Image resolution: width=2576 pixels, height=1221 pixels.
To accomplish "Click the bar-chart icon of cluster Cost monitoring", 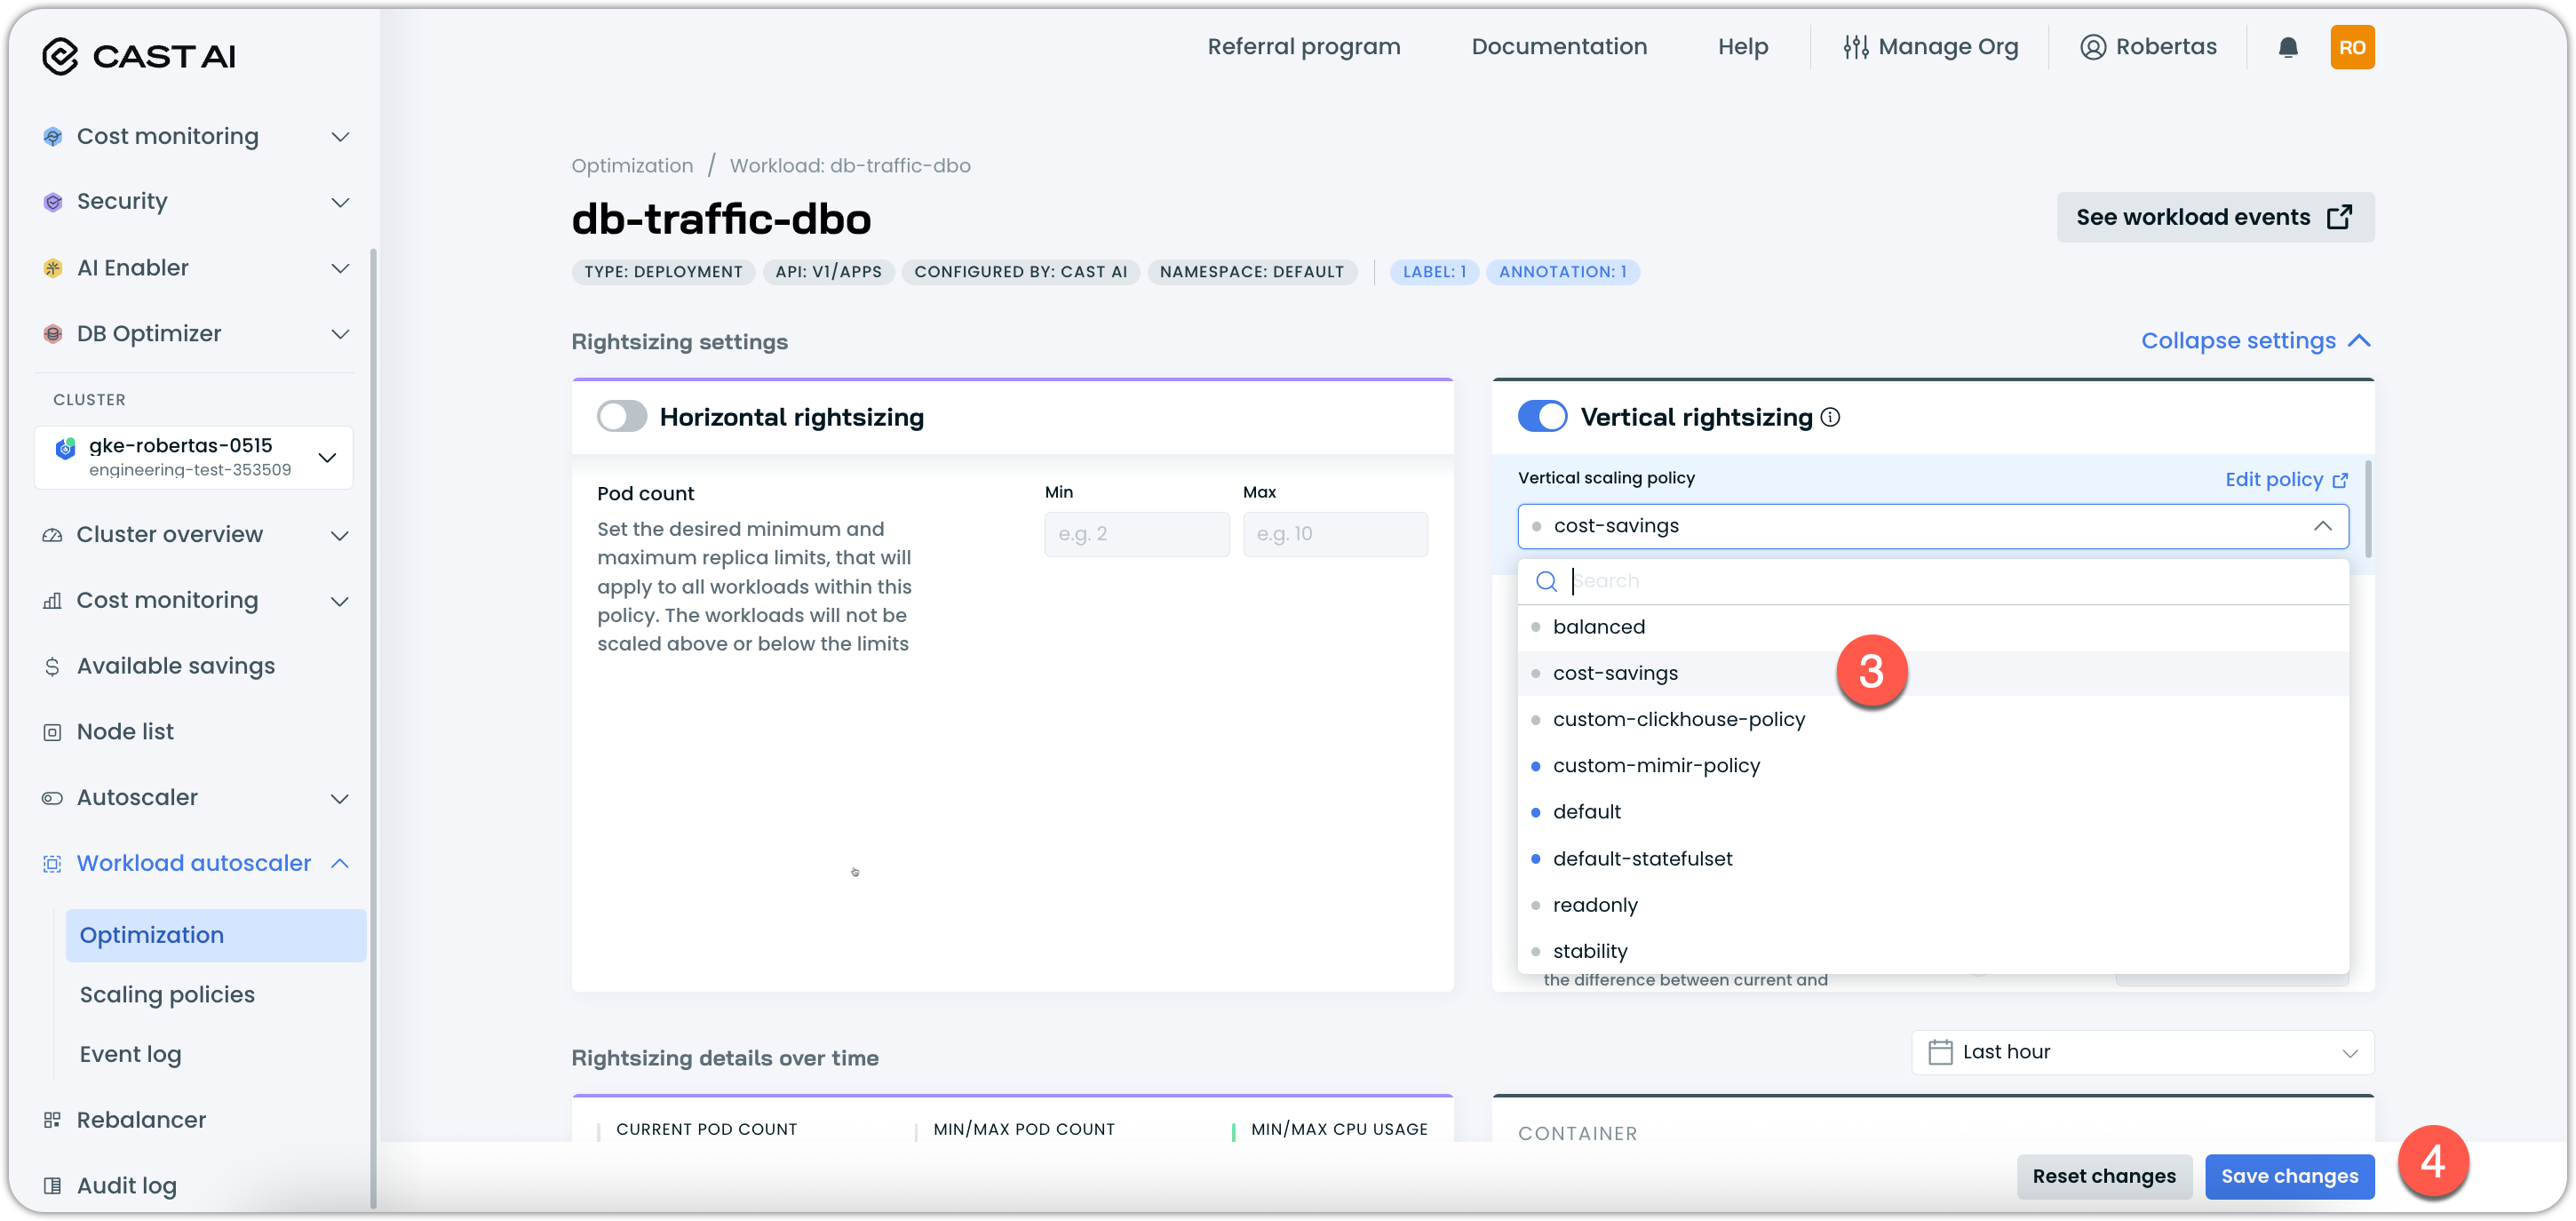I will [52, 601].
